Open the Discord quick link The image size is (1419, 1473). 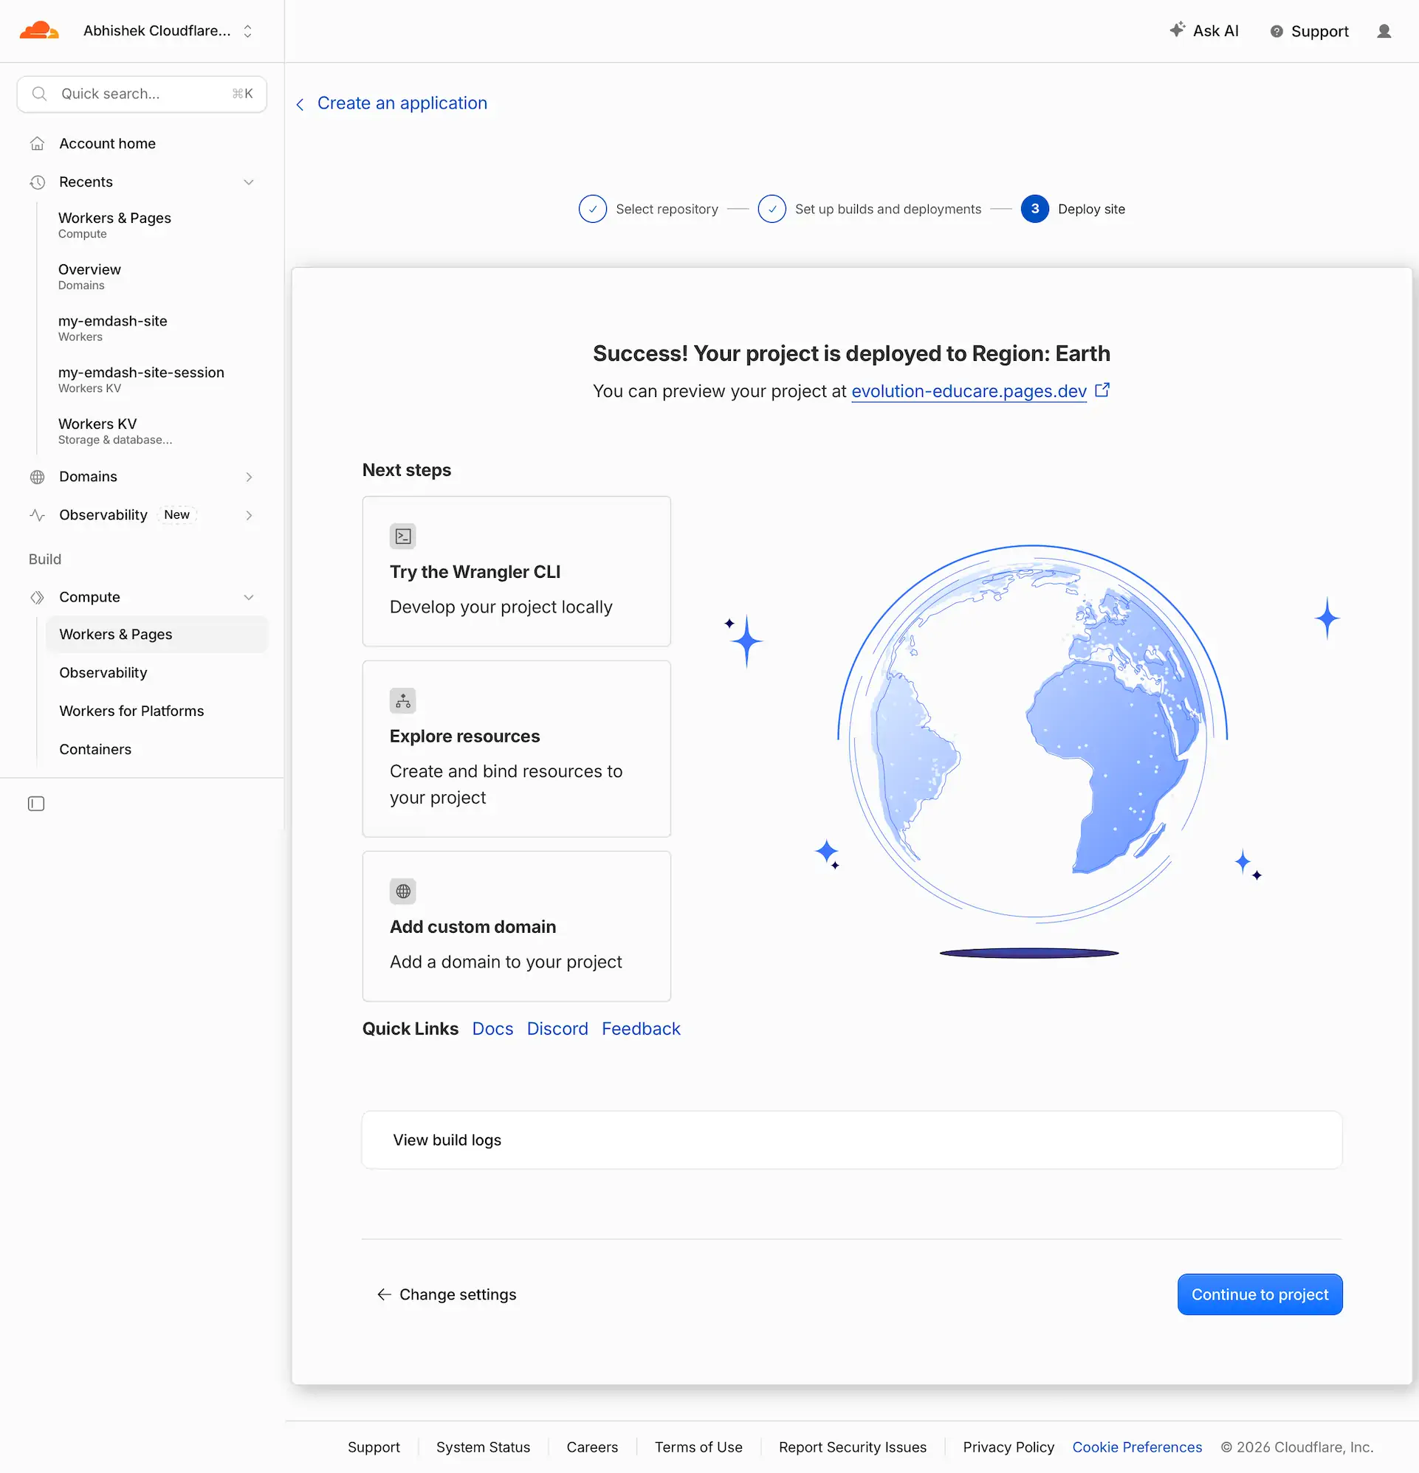[557, 1029]
